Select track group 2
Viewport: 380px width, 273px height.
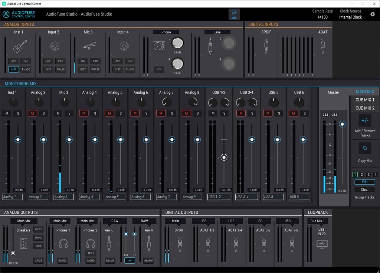[x=362, y=174]
